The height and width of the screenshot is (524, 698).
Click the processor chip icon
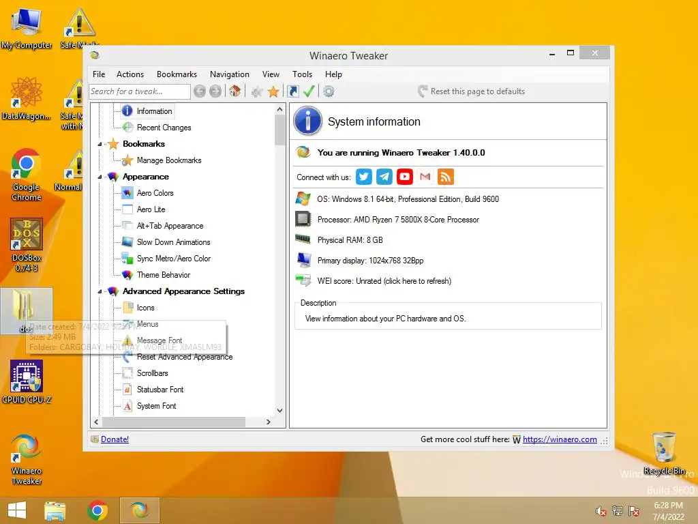303,219
